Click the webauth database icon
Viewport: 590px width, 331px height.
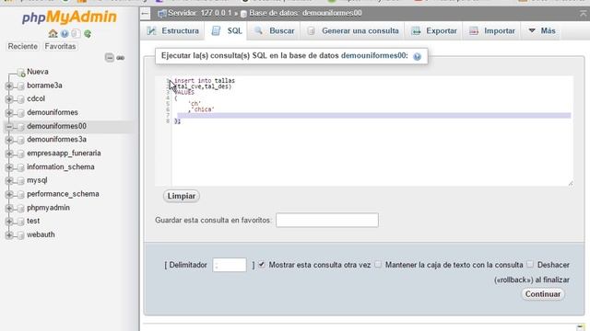tap(21, 235)
